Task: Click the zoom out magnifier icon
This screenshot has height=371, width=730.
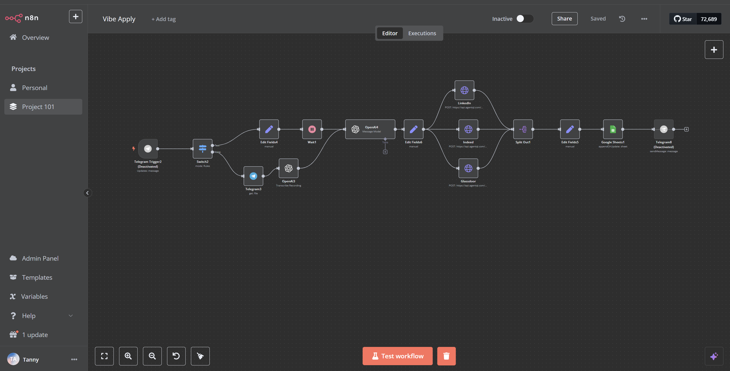Action: tap(152, 356)
